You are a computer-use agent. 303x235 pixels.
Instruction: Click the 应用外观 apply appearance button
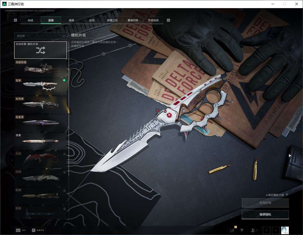pyautogui.click(x=265, y=203)
